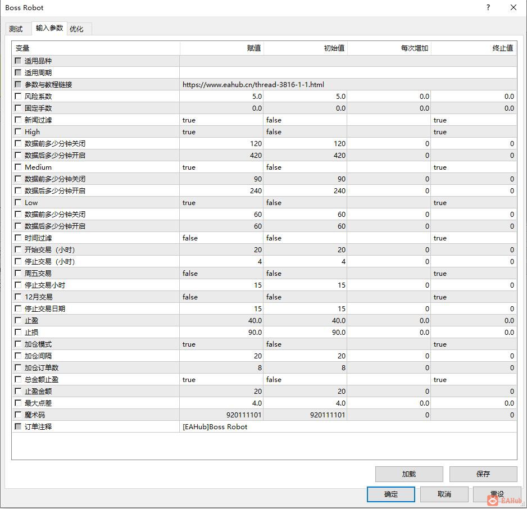The image size is (527, 509).
Task: Check the 止盈 checkbox
Action: click(x=18, y=320)
